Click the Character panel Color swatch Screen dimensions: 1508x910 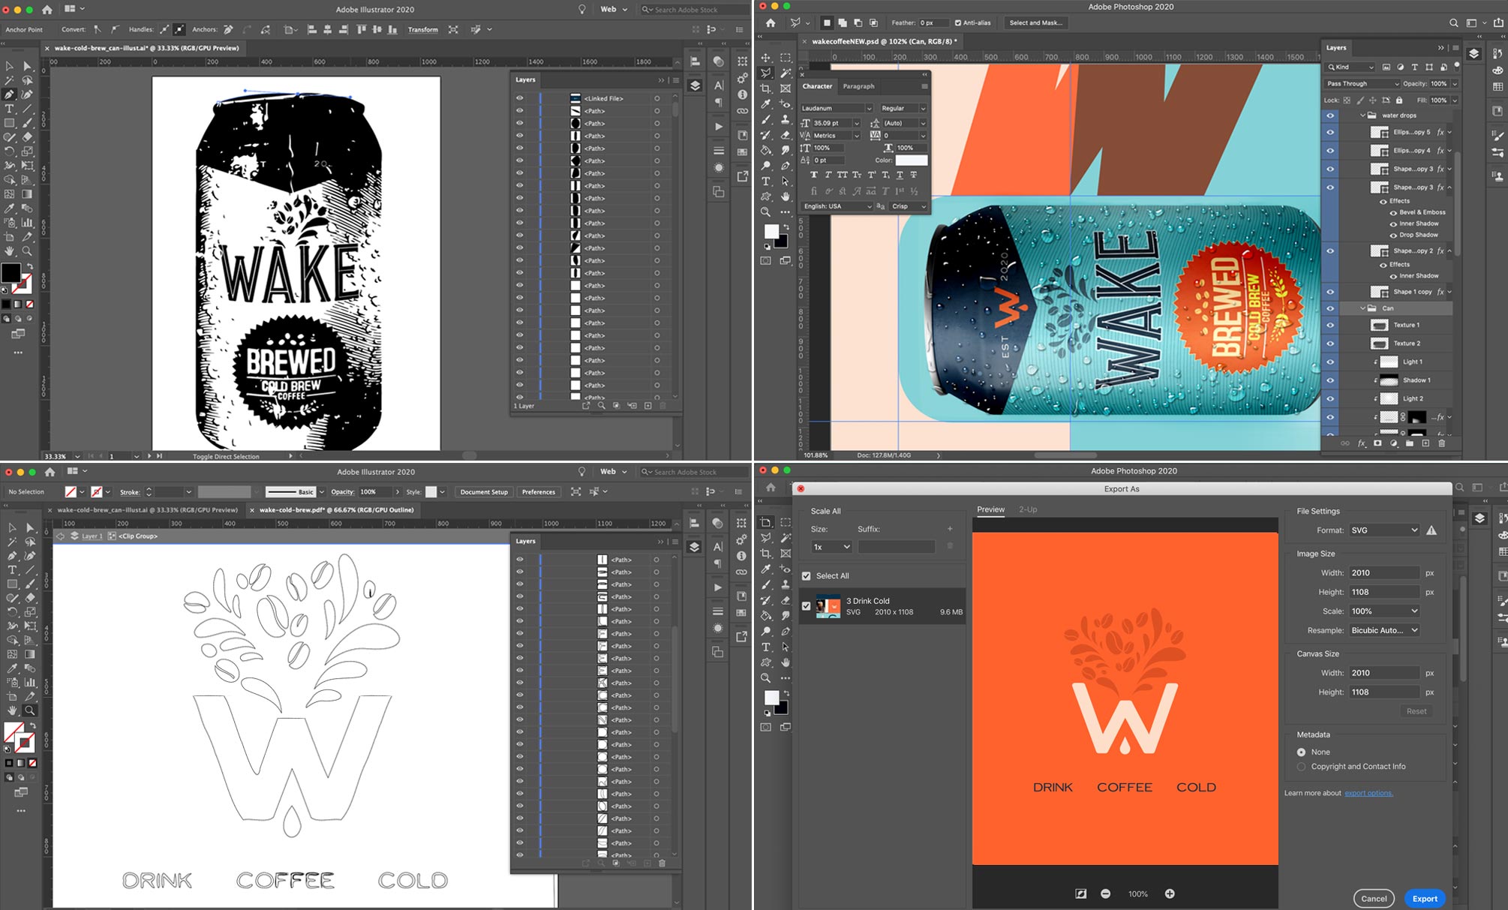click(x=912, y=161)
